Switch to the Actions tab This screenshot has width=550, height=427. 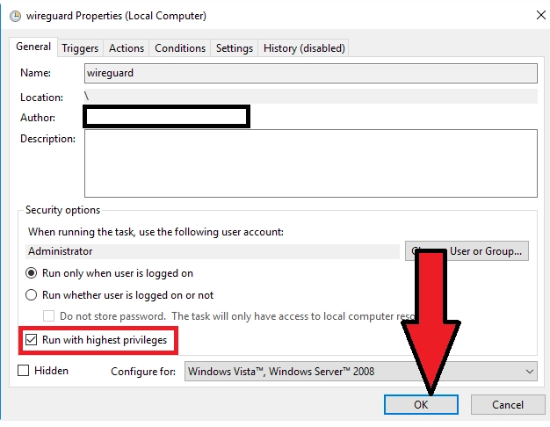[127, 48]
